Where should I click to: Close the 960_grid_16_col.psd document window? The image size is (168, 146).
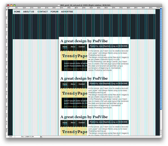point(8,5)
